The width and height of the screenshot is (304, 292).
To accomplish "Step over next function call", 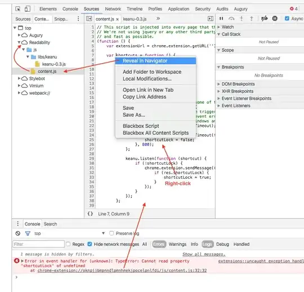I will 231,19.
